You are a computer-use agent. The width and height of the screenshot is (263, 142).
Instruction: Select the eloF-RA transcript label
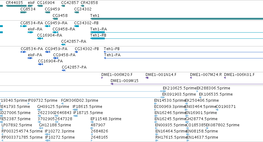coord(35,29)
